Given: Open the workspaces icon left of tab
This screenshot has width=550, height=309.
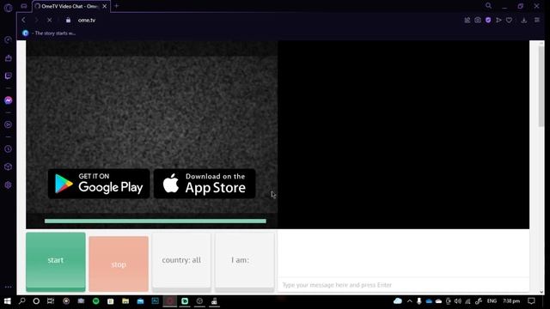Looking at the screenshot, I should click(x=24, y=6).
